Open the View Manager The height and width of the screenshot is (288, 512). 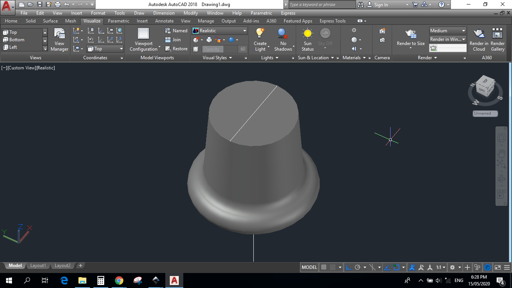point(59,39)
